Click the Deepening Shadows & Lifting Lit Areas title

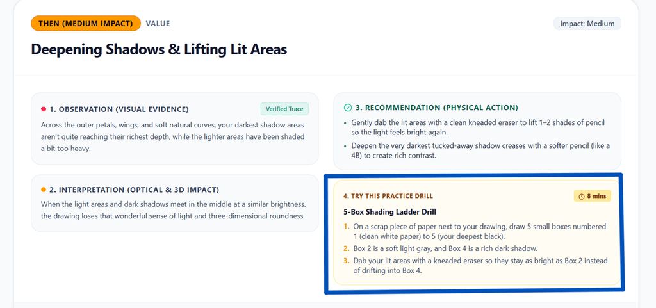pos(159,49)
